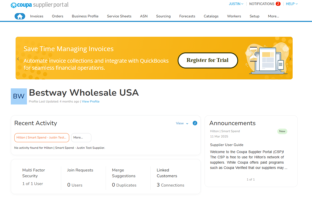Click the invoice illustration in banner

click(x=266, y=59)
